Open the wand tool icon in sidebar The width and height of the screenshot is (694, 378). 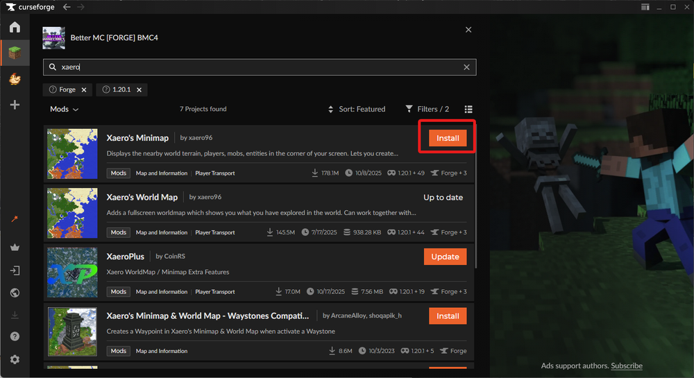point(15,219)
